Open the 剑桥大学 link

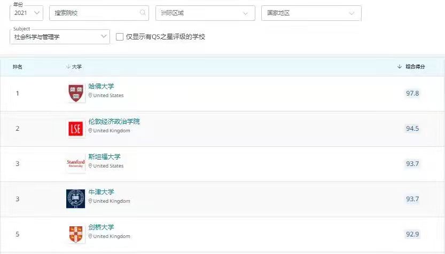101,227
